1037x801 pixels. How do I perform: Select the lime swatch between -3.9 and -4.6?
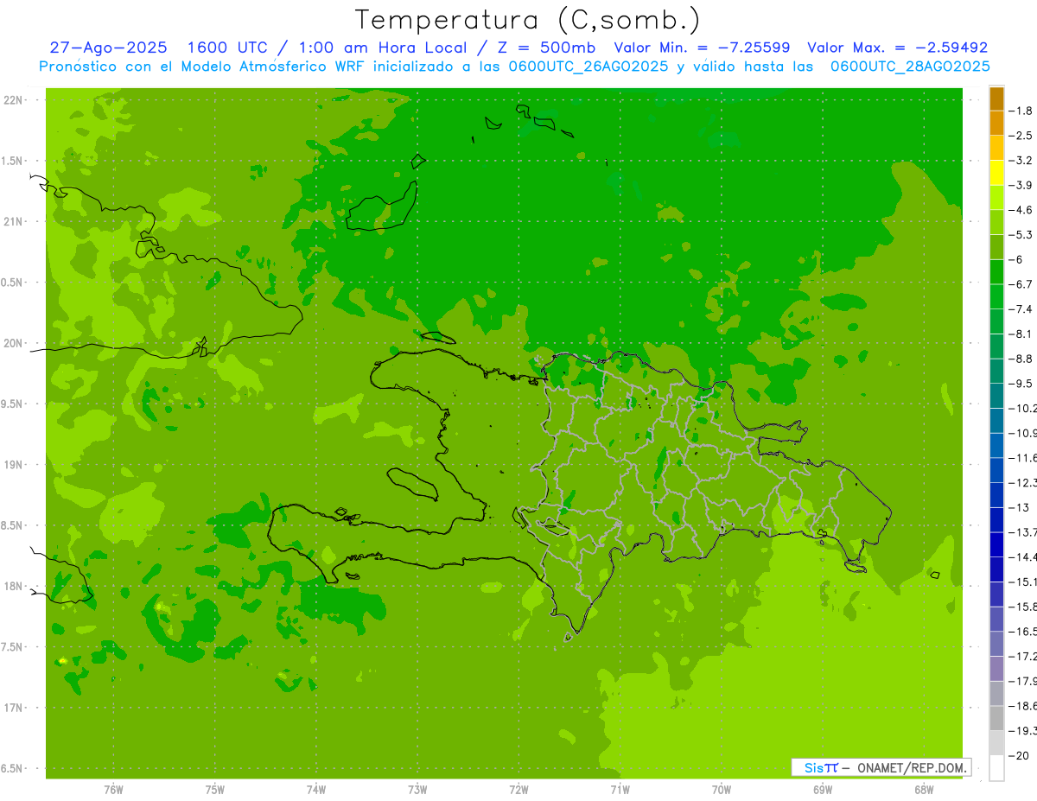click(996, 197)
